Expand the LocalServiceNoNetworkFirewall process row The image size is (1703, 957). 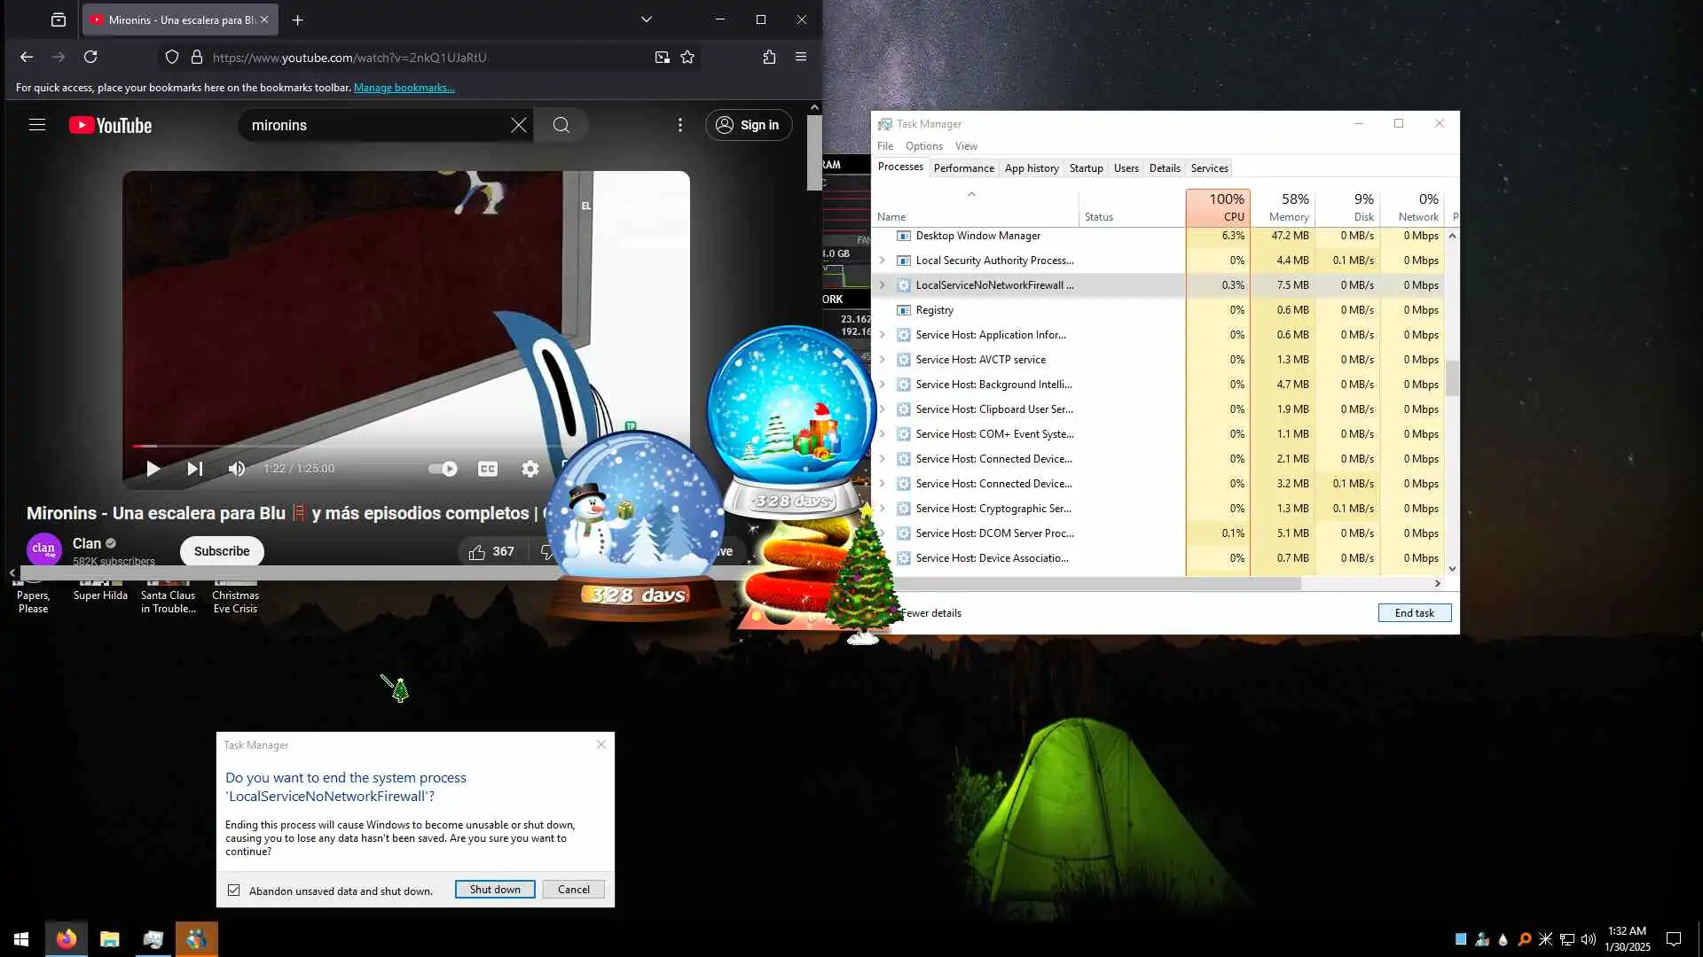click(882, 285)
